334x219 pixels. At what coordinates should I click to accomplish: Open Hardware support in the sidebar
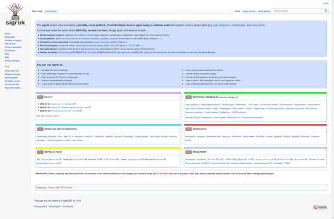(13, 41)
